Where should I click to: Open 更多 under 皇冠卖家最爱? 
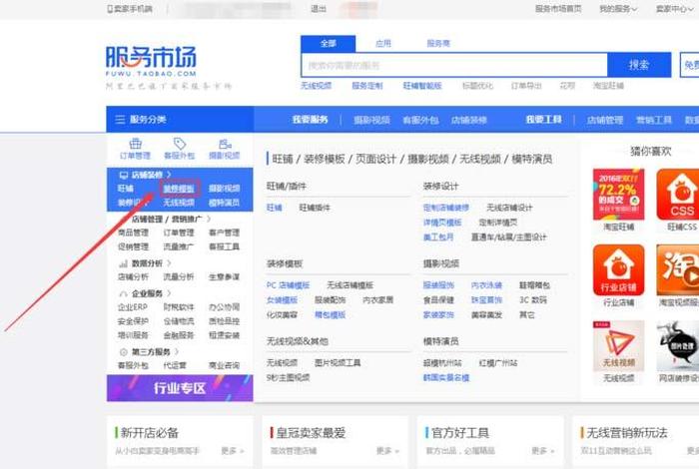(x=387, y=451)
